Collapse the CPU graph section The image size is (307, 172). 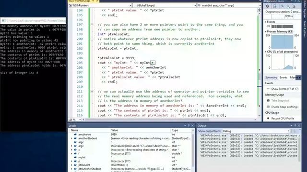(266, 52)
